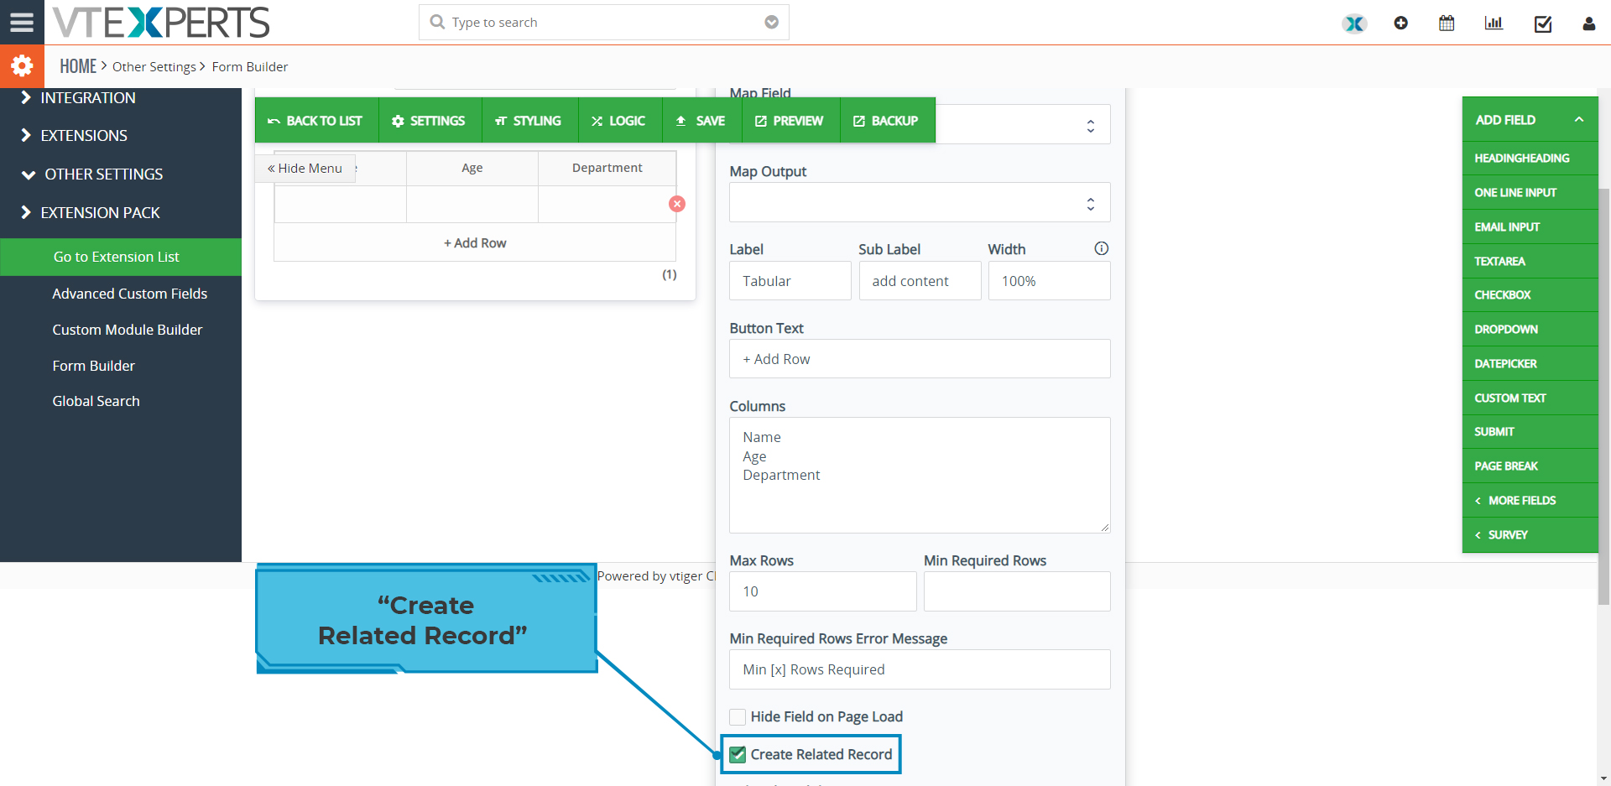The image size is (1611, 786).
Task: Open the reports chart icon
Action: click(1494, 23)
